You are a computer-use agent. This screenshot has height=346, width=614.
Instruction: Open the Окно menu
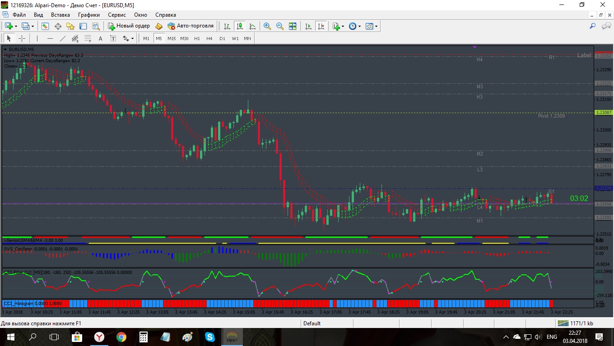coord(141,15)
